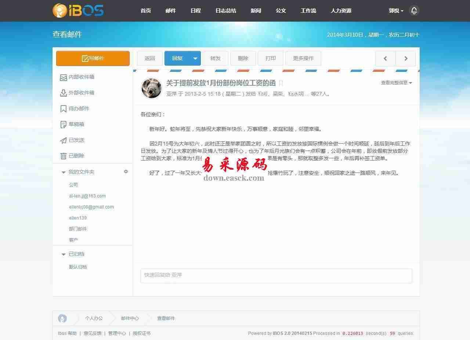Click the 转发 forward button
470x340 pixels.
(x=216, y=58)
